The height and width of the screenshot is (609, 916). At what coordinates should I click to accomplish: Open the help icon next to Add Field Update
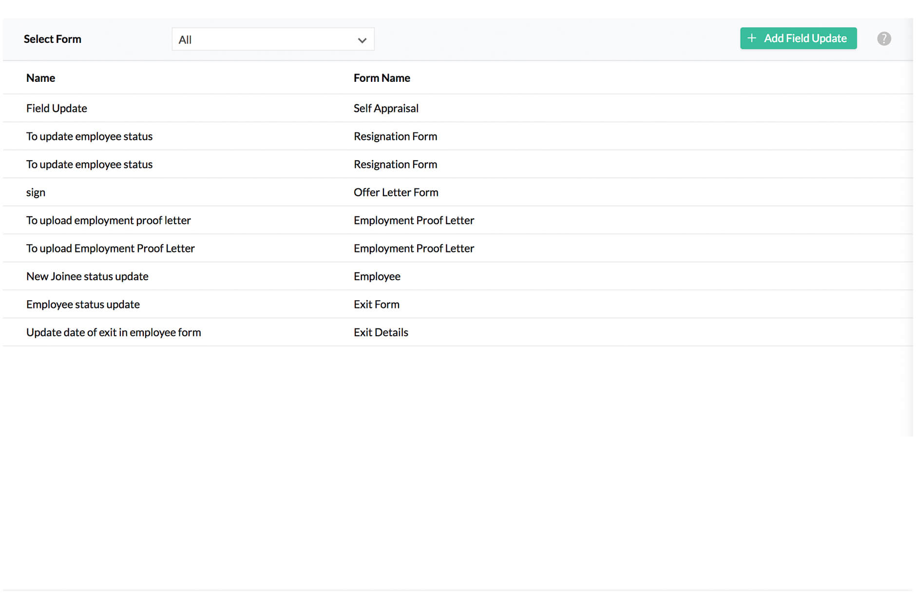point(884,38)
